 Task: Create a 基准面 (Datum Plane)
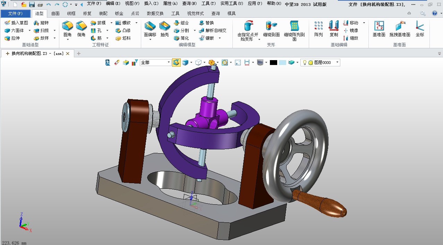click(379, 29)
